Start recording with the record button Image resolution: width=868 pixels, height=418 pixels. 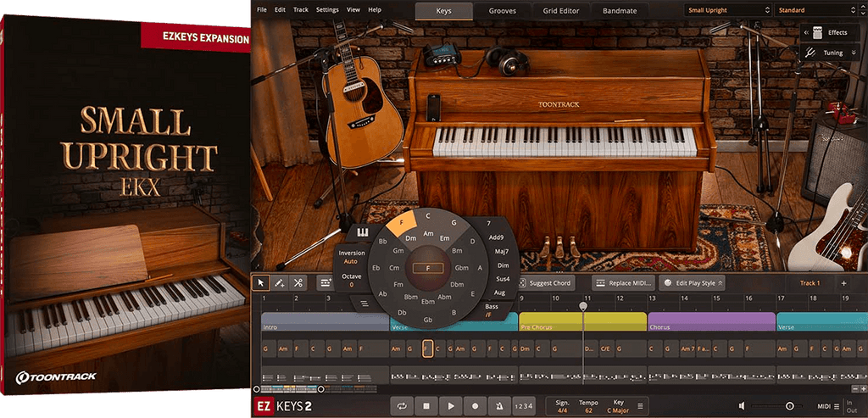coord(475,406)
